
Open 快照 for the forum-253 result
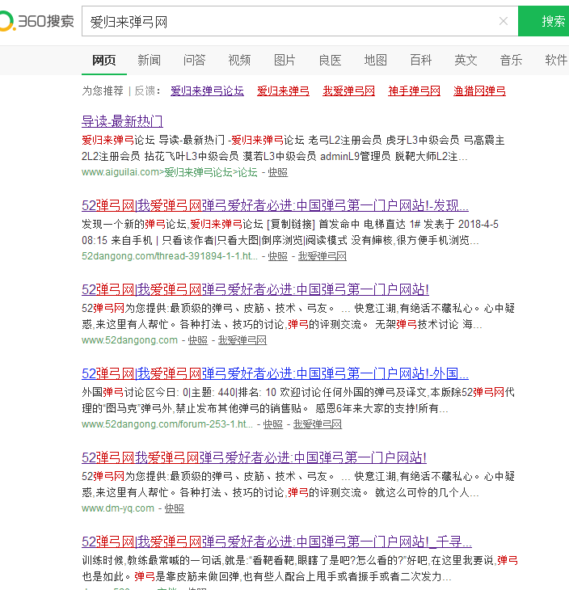click(x=273, y=424)
